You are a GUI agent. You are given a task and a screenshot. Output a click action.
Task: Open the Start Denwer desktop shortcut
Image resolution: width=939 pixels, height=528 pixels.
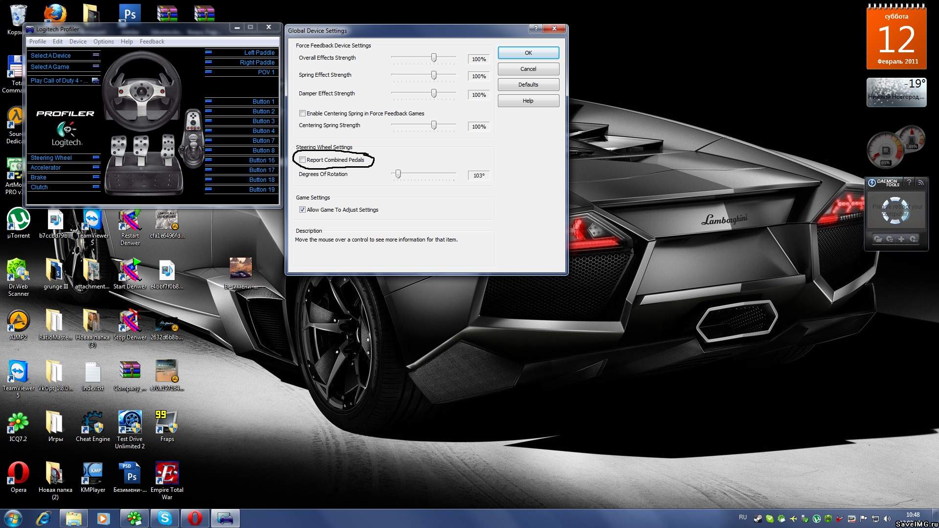pos(130,274)
